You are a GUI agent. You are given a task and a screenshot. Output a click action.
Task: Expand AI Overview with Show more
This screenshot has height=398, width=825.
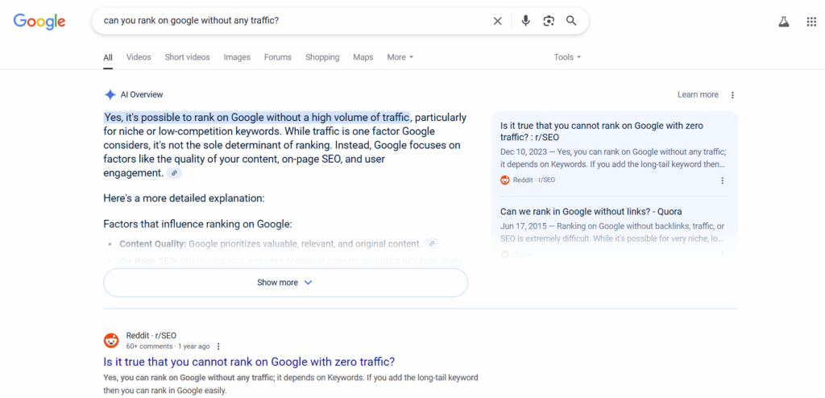click(286, 283)
